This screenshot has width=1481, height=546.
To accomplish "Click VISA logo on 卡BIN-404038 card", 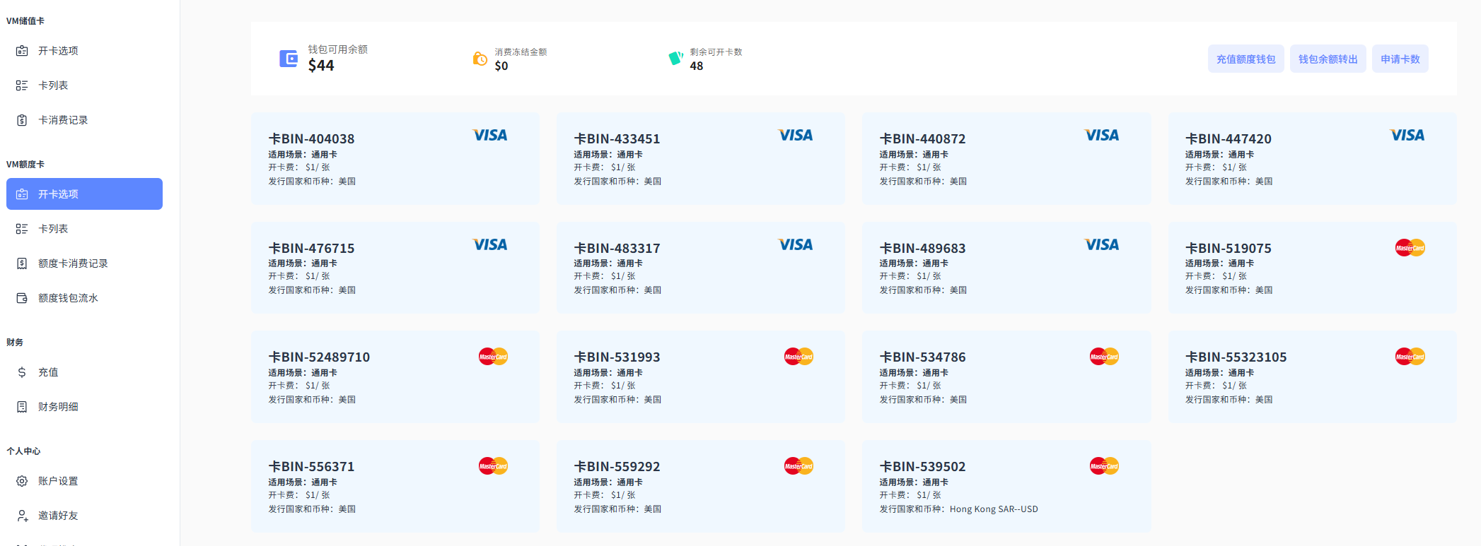I will pyautogui.click(x=489, y=135).
